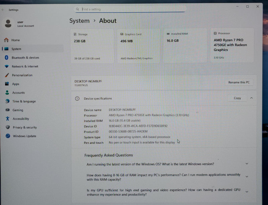Image resolution: width=268 pixels, height=205 pixels.
Task: Click the back arrow in Settings
Action: coord(3,10)
